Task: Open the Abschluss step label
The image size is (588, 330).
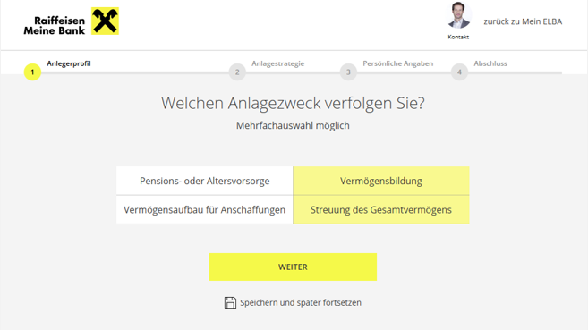Action: point(490,63)
